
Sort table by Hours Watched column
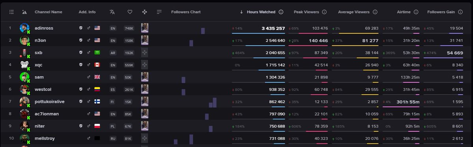tap(261, 12)
